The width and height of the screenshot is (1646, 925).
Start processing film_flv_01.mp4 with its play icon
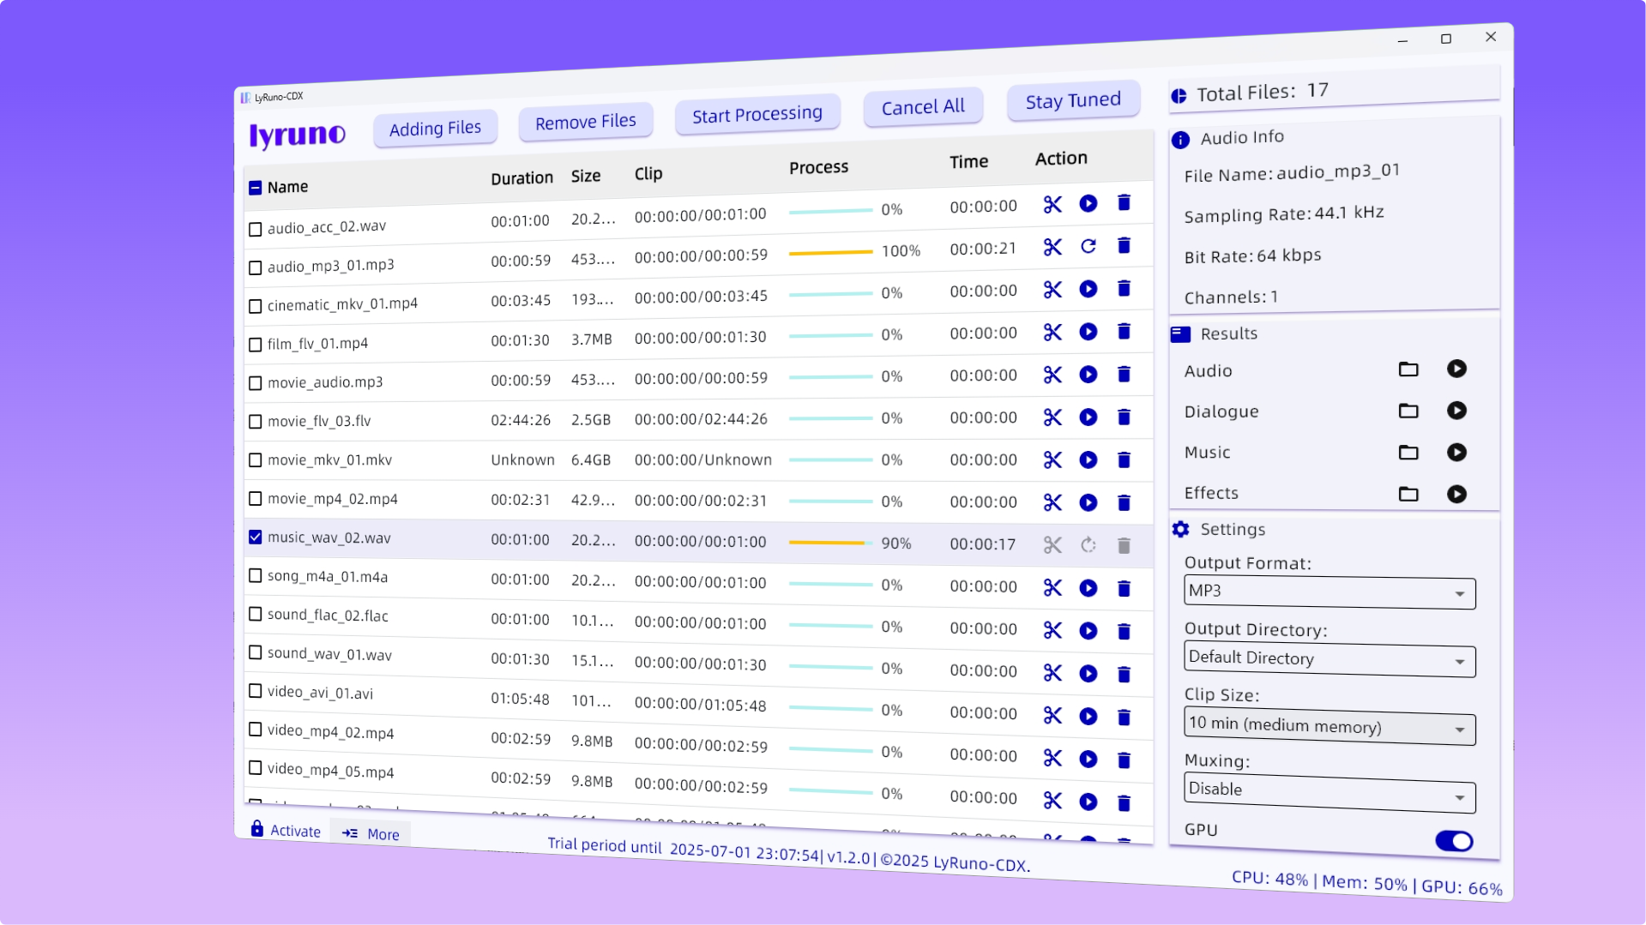pos(1088,332)
